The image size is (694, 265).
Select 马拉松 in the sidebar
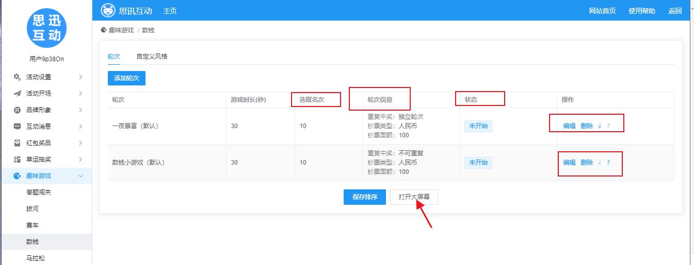point(46,258)
